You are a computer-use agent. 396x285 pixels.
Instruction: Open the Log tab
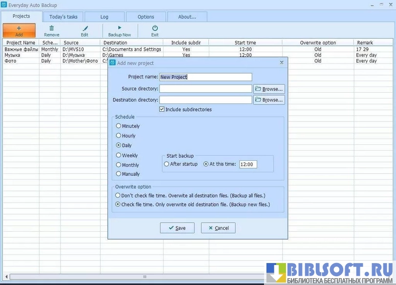pos(104,17)
